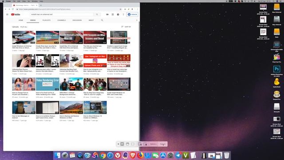Close the screenshot toolbar with its X
The width and height of the screenshot is (284, 160).
tap(118, 144)
